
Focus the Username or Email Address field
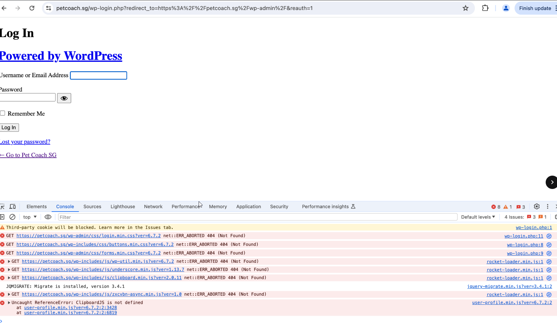[98, 76]
